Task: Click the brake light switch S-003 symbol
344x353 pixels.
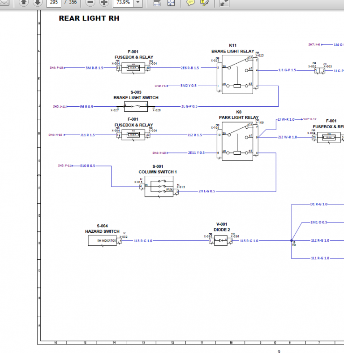Action: click(136, 106)
